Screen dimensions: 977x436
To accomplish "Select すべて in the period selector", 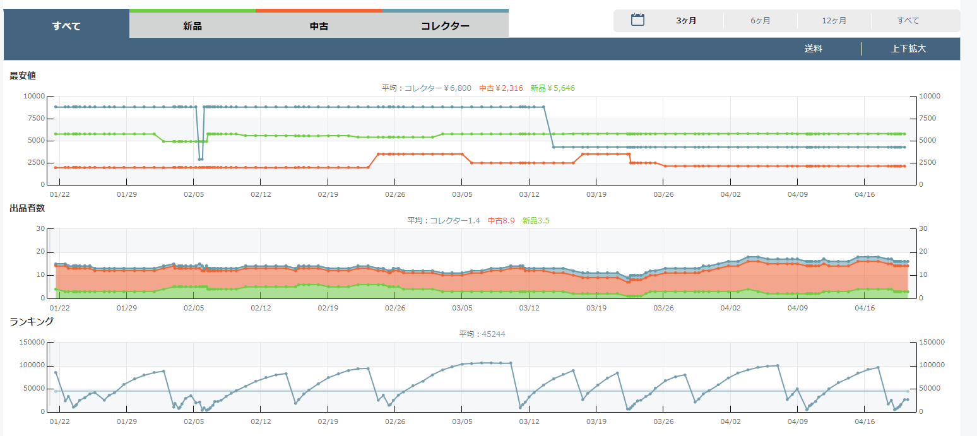I will pyautogui.click(x=908, y=21).
